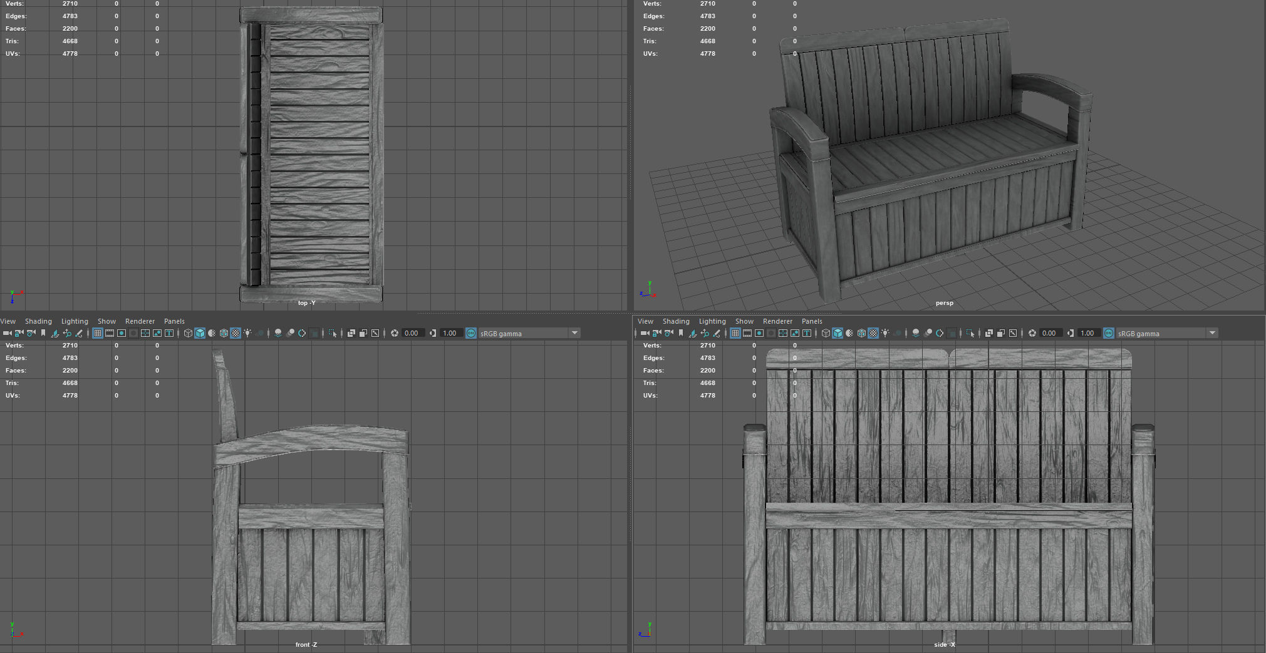Select Grease Pencil tool in front -Z panel toolbar
This screenshot has height=653, width=1266.
[79, 333]
